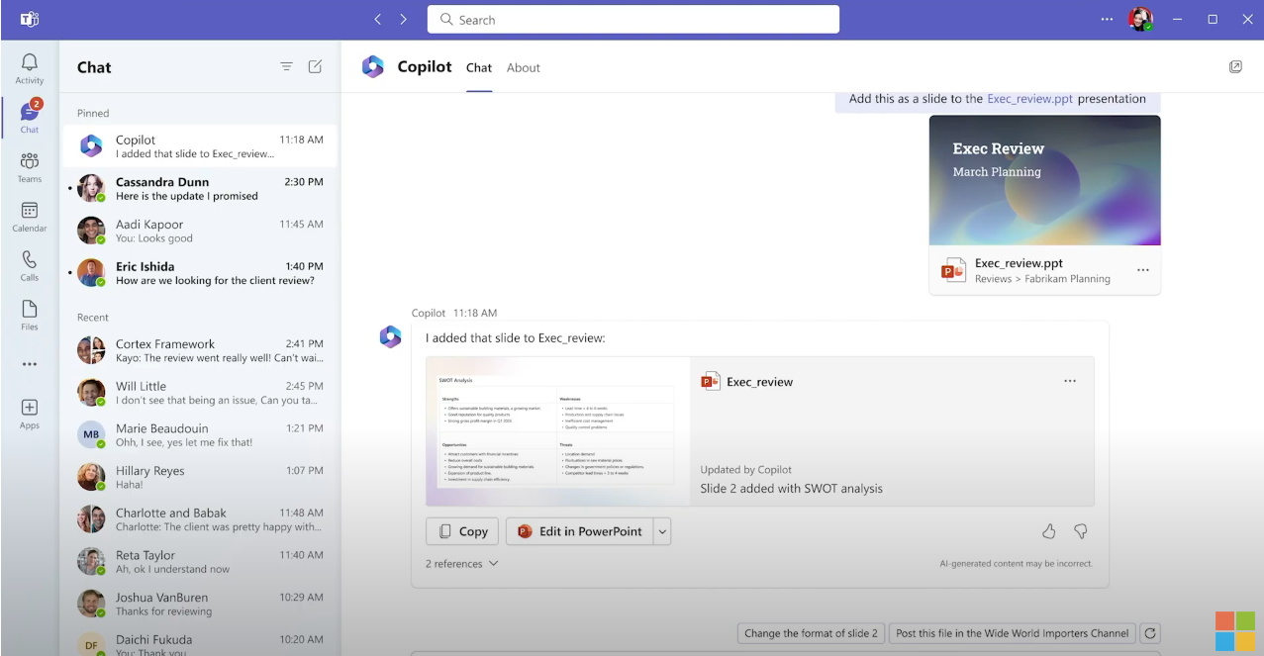Click 'Slide 2 added with SWOT analysis' text
Viewport: 1264px width, 656px height.
pyautogui.click(x=791, y=488)
